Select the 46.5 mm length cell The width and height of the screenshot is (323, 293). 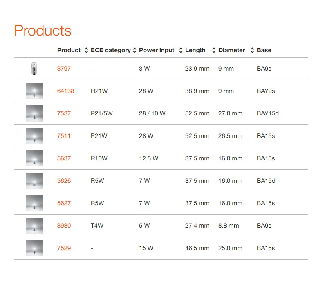[x=197, y=248]
